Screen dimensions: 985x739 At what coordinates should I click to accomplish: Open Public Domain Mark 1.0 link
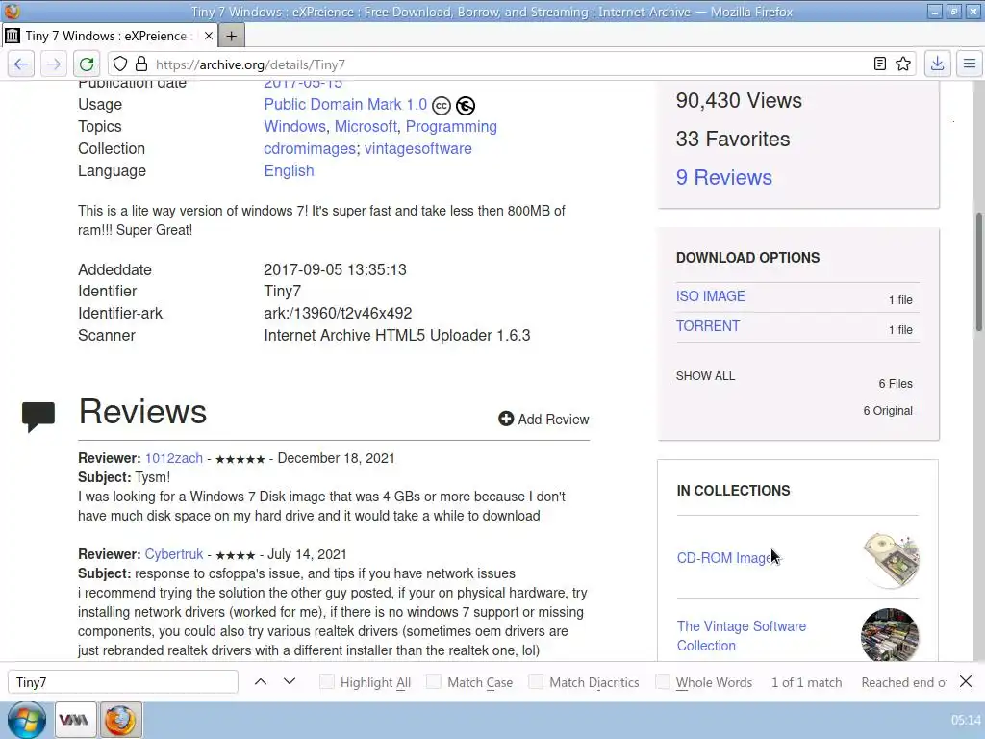click(x=345, y=104)
